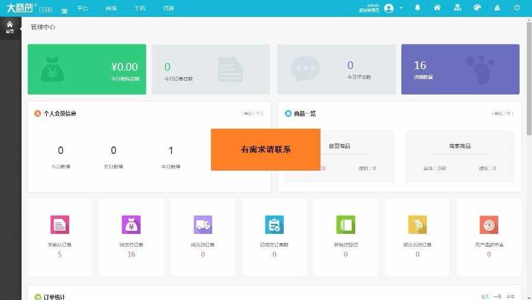Toggle the hamburger sidebar menu icon
The image size is (532, 300).
64,11
